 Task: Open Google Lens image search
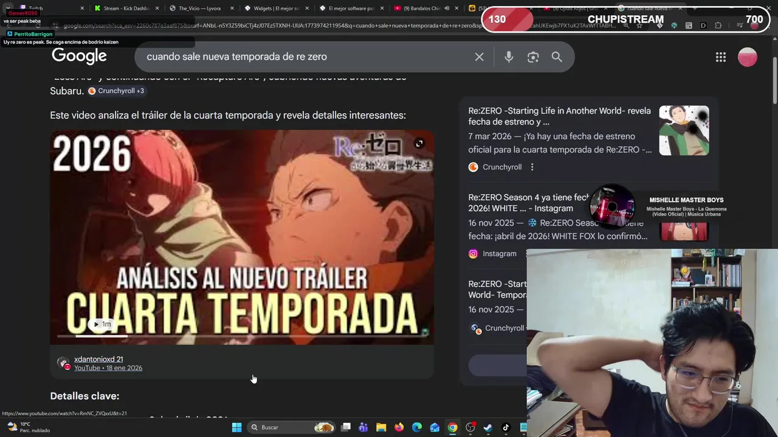pos(533,56)
